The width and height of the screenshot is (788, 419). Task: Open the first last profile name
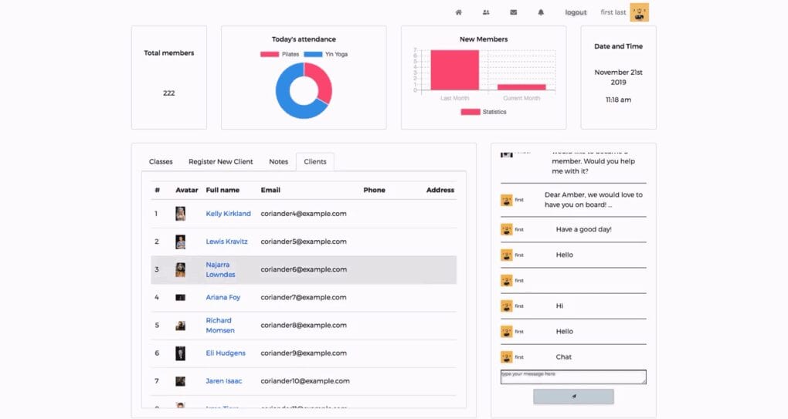(613, 12)
